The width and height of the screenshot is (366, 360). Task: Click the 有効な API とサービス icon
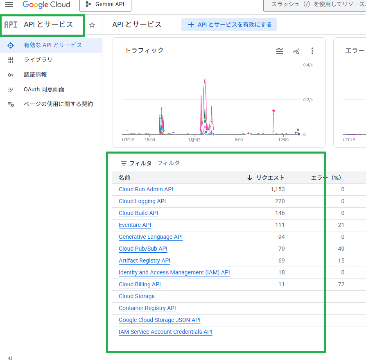(10, 45)
